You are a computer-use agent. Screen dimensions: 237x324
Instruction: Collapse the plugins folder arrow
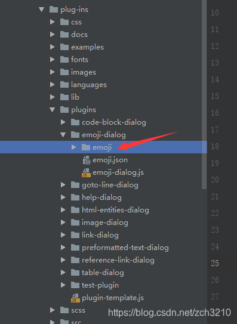[53, 110]
